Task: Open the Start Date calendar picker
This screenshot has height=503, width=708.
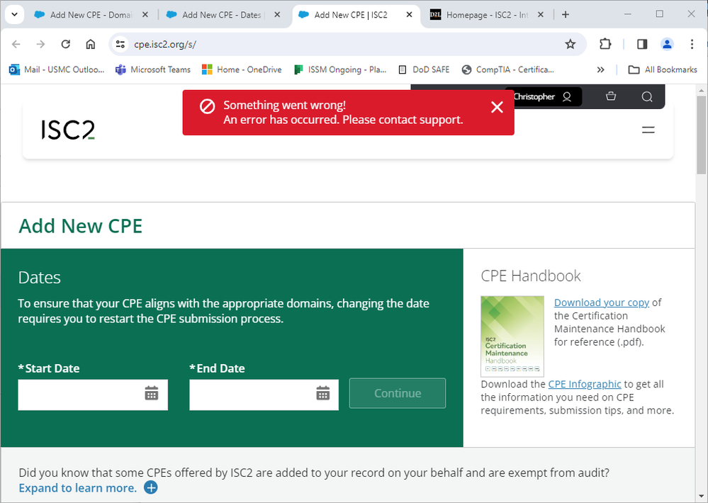Action: click(152, 393)
